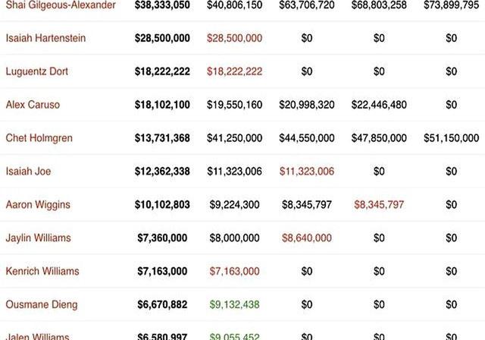The height and width of the screenshot is (340, 485).
Task: Select Jaylin Williams' red $8,640,000 salary
Action: pos(307,238)
